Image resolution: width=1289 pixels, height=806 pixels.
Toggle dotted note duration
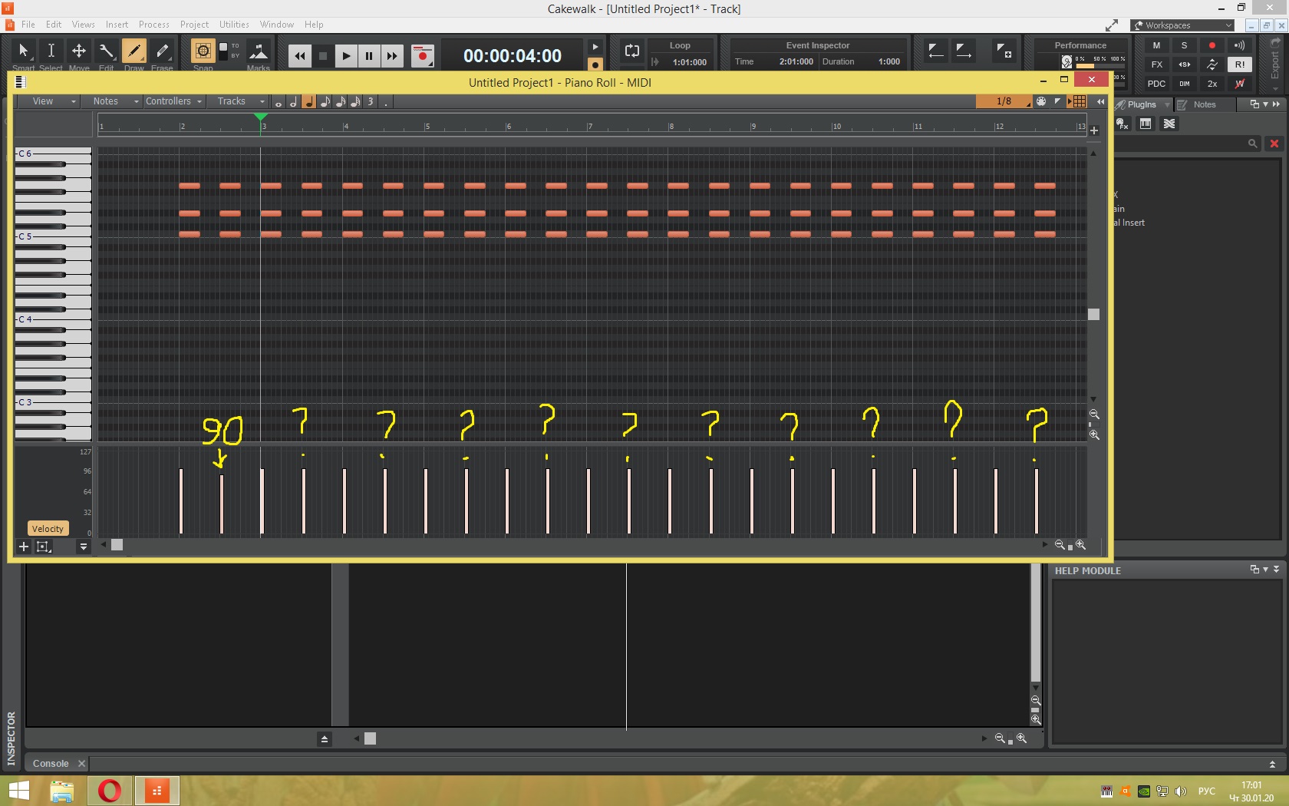click(x=386, y=102)
